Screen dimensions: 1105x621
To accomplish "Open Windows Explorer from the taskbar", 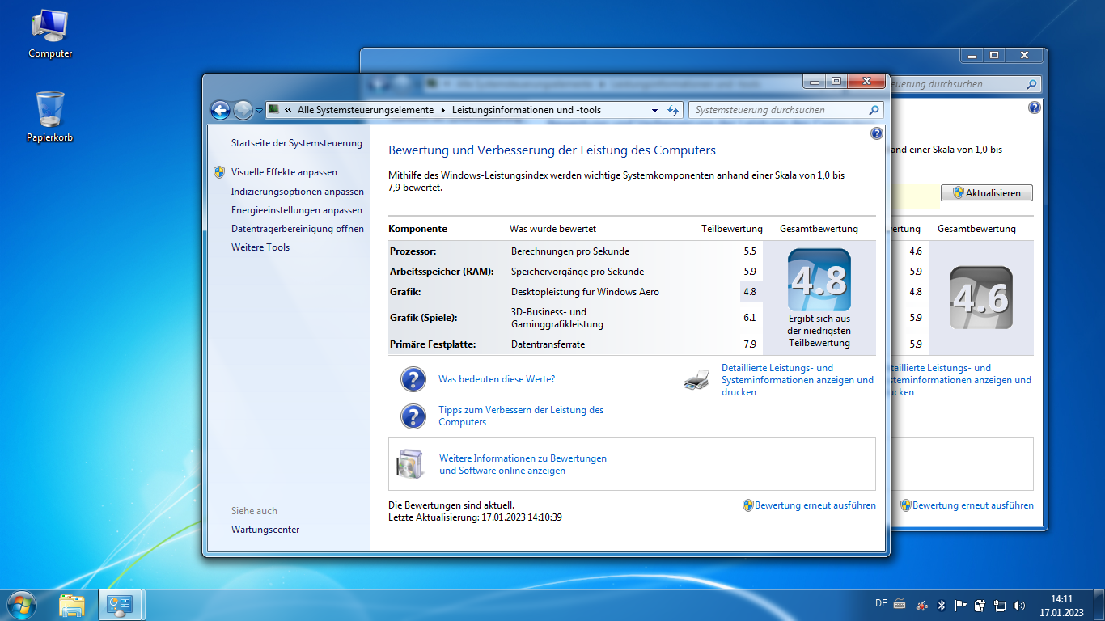I will (x=72, y=605).
